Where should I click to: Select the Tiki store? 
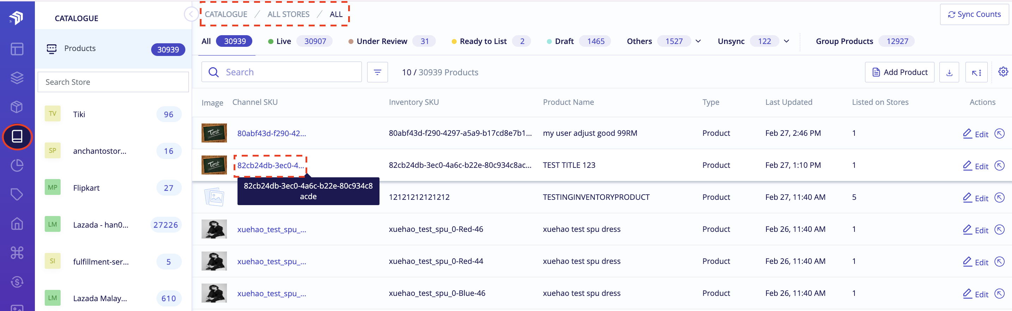pyautogui.click(x=113, y=115)
